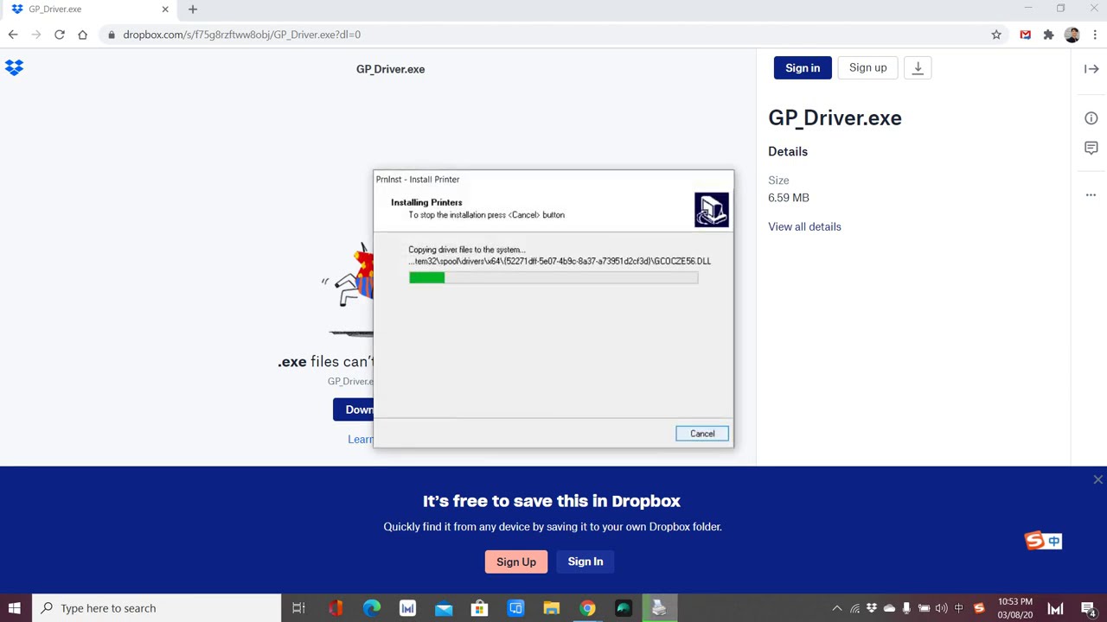Open Task View on the taskbar

tap(298, 608)
